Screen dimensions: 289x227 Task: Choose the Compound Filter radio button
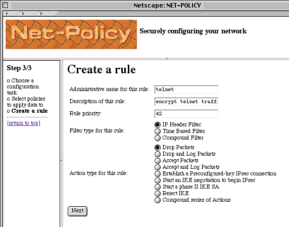pos(158,138)
